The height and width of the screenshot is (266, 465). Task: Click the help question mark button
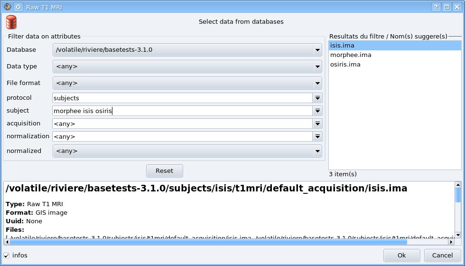pos(437,7)
